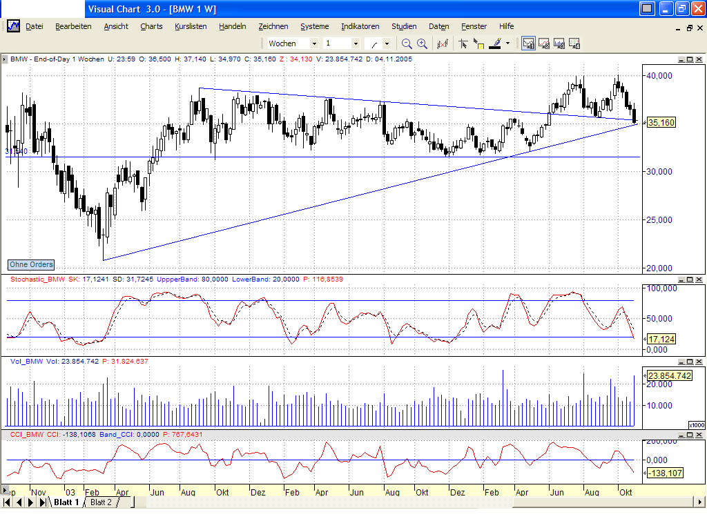The height and width of the screenshot is (530, 707).
Task: Select the pointer arrow tool
Action: click(x=464, y=43)
